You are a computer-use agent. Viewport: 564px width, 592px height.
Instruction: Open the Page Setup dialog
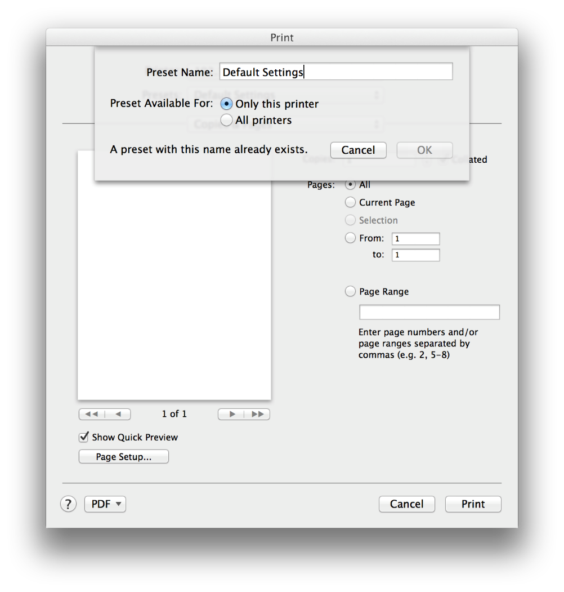tap(123, 456)
